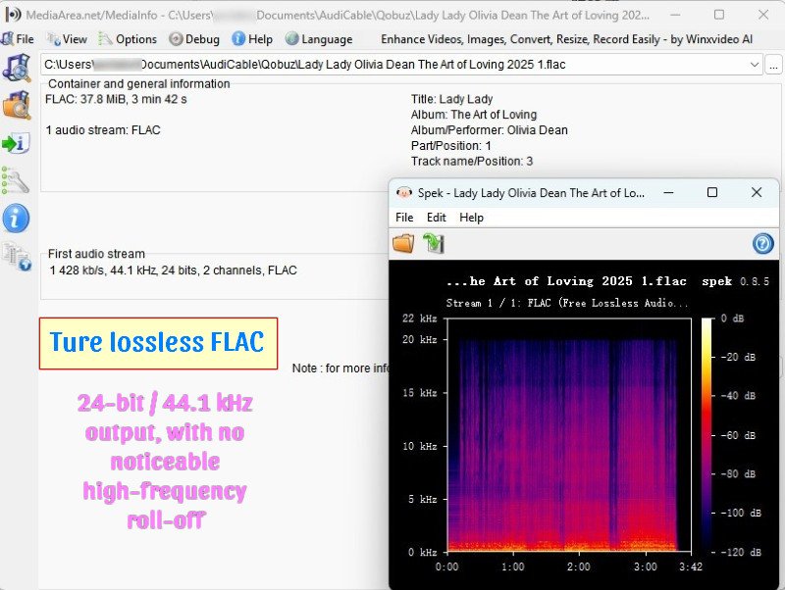Screen dimensions: 785x590
Task: Click Spek's open folder toolbar icon
Action: pos(403,244)
